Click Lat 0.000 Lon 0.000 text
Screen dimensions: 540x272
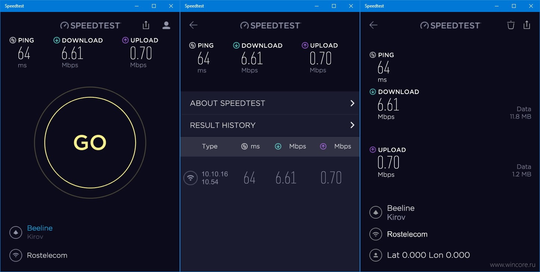(428, 255)
